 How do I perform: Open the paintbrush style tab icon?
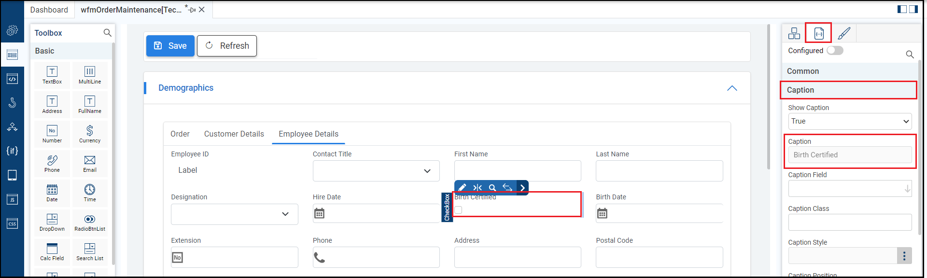pos(844,33)
